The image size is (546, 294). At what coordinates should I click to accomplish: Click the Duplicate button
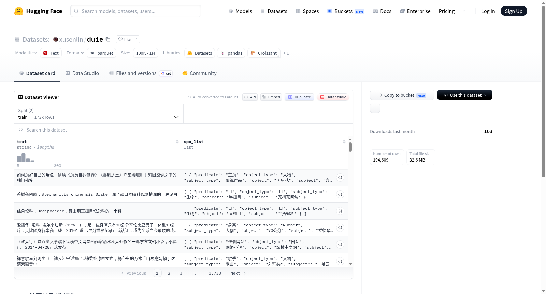point(299,97)
